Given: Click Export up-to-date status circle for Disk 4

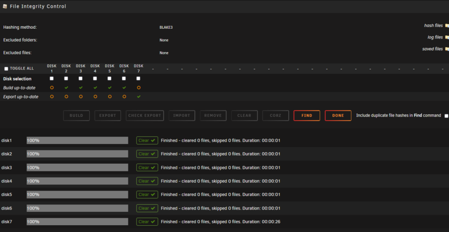Looking at the screenshot, I should [x=95, y=96].
